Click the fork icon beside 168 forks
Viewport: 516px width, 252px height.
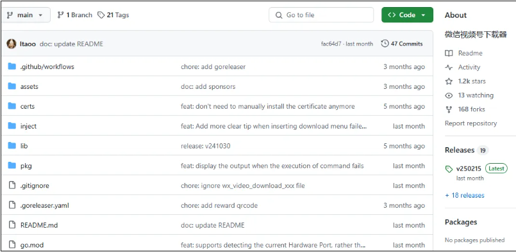449,109
